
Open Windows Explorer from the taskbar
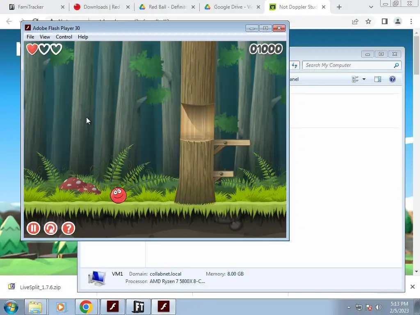pos(35,307)
